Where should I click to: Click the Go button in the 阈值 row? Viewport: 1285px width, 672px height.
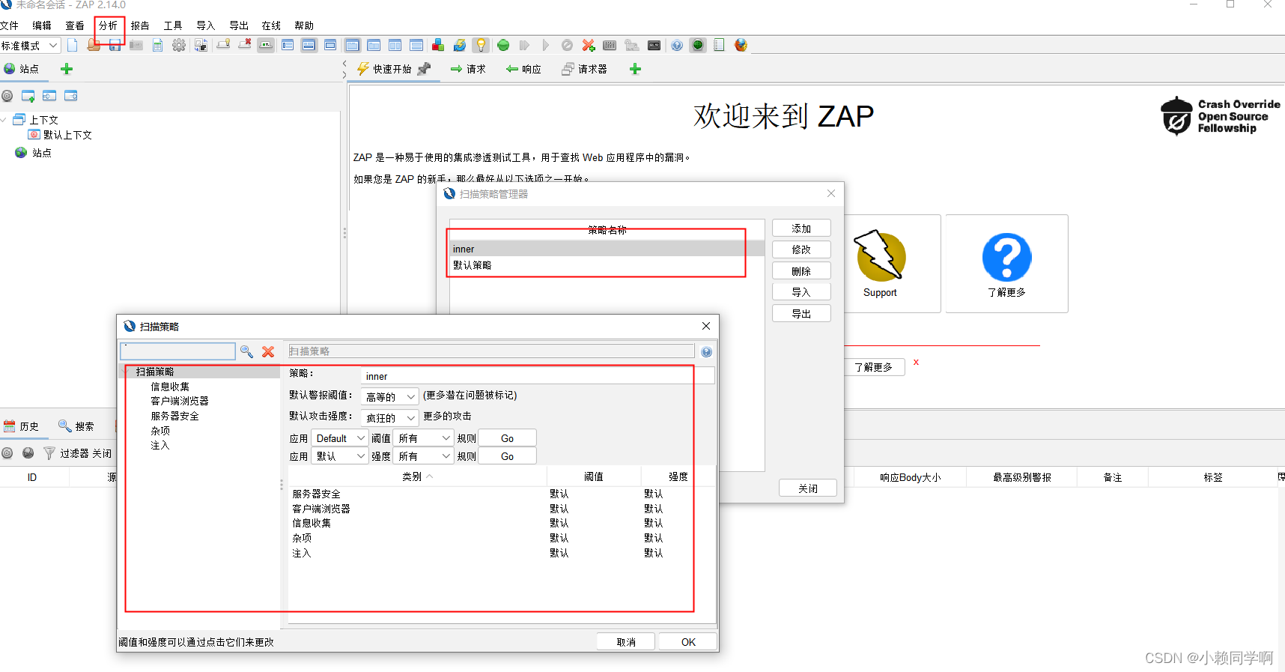tap(507, 438)
